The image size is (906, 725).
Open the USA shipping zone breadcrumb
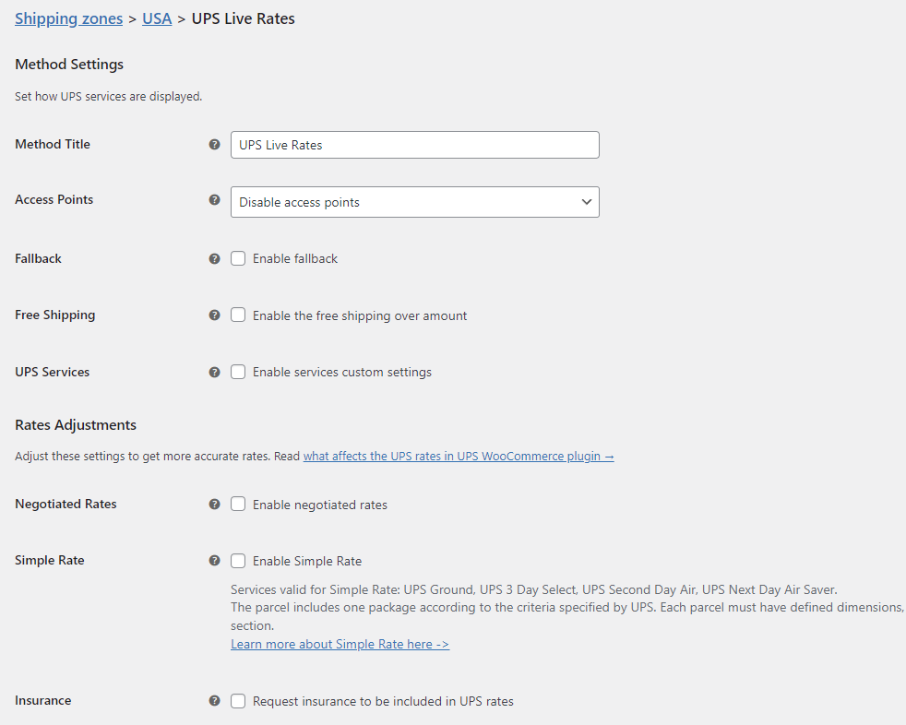(156, 18)
